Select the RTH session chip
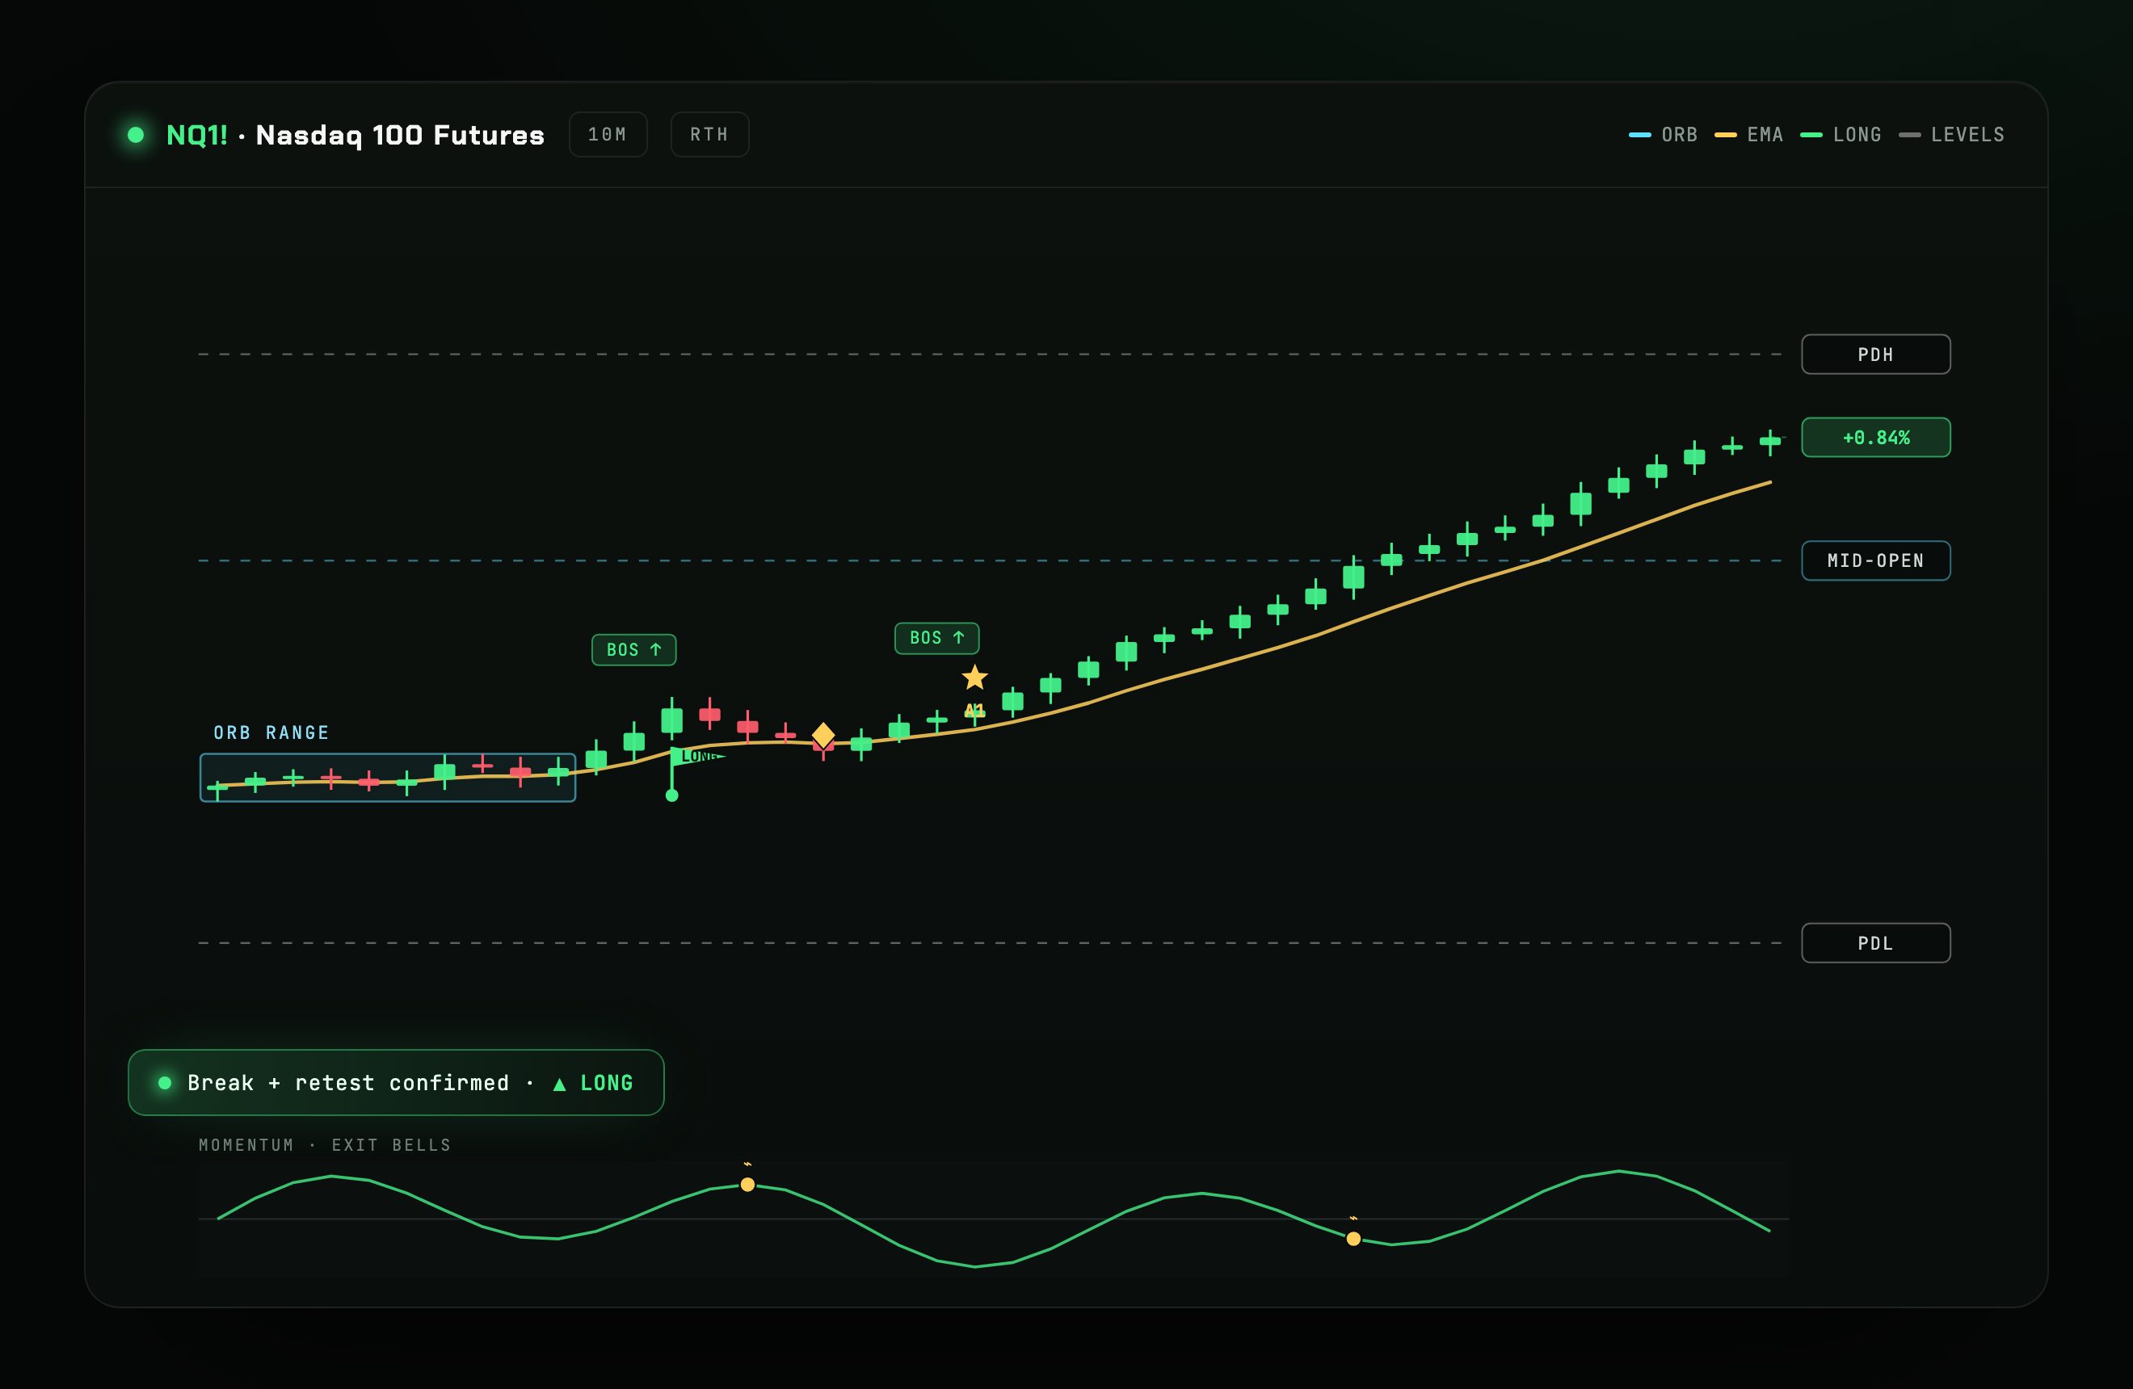The height and width of the screenshot is (1389, 2133). click(x=709, y=134)
